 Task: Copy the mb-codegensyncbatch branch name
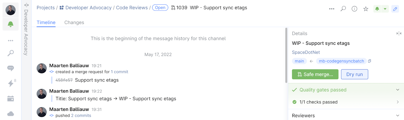pyautogui.click(x=369, y=61)
